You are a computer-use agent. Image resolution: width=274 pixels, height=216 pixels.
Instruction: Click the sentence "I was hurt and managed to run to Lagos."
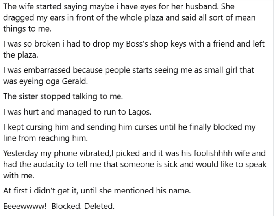tap(77, 112)
